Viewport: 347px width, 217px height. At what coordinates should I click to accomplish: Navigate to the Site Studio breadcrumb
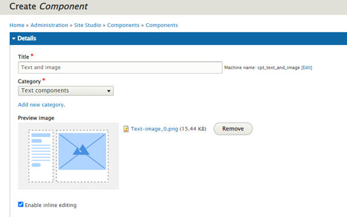tap(88, 25)
